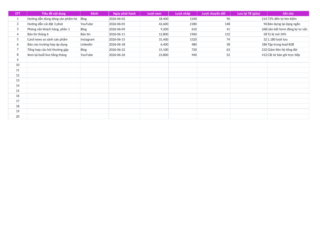Click the date 2026-06-26
This screenshot has height=227, width=320.
(124, 55)
